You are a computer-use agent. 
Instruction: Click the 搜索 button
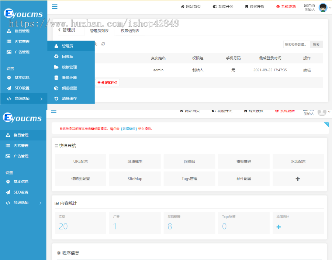pos(317,45)
